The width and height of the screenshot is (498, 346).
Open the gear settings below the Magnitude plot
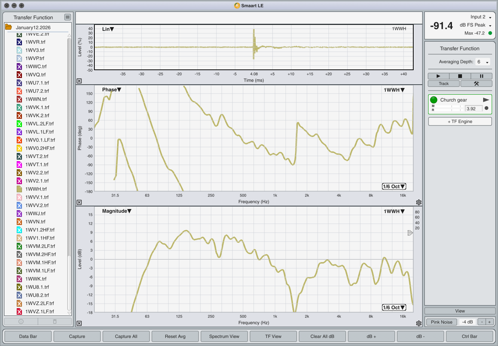pos(419,323)
